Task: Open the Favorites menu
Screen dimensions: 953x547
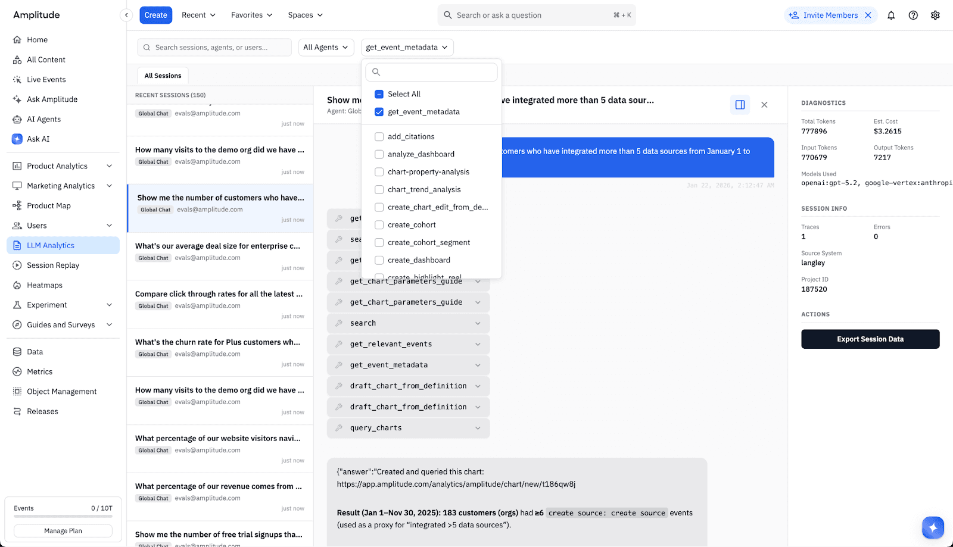Action: (x=251, y=15)
